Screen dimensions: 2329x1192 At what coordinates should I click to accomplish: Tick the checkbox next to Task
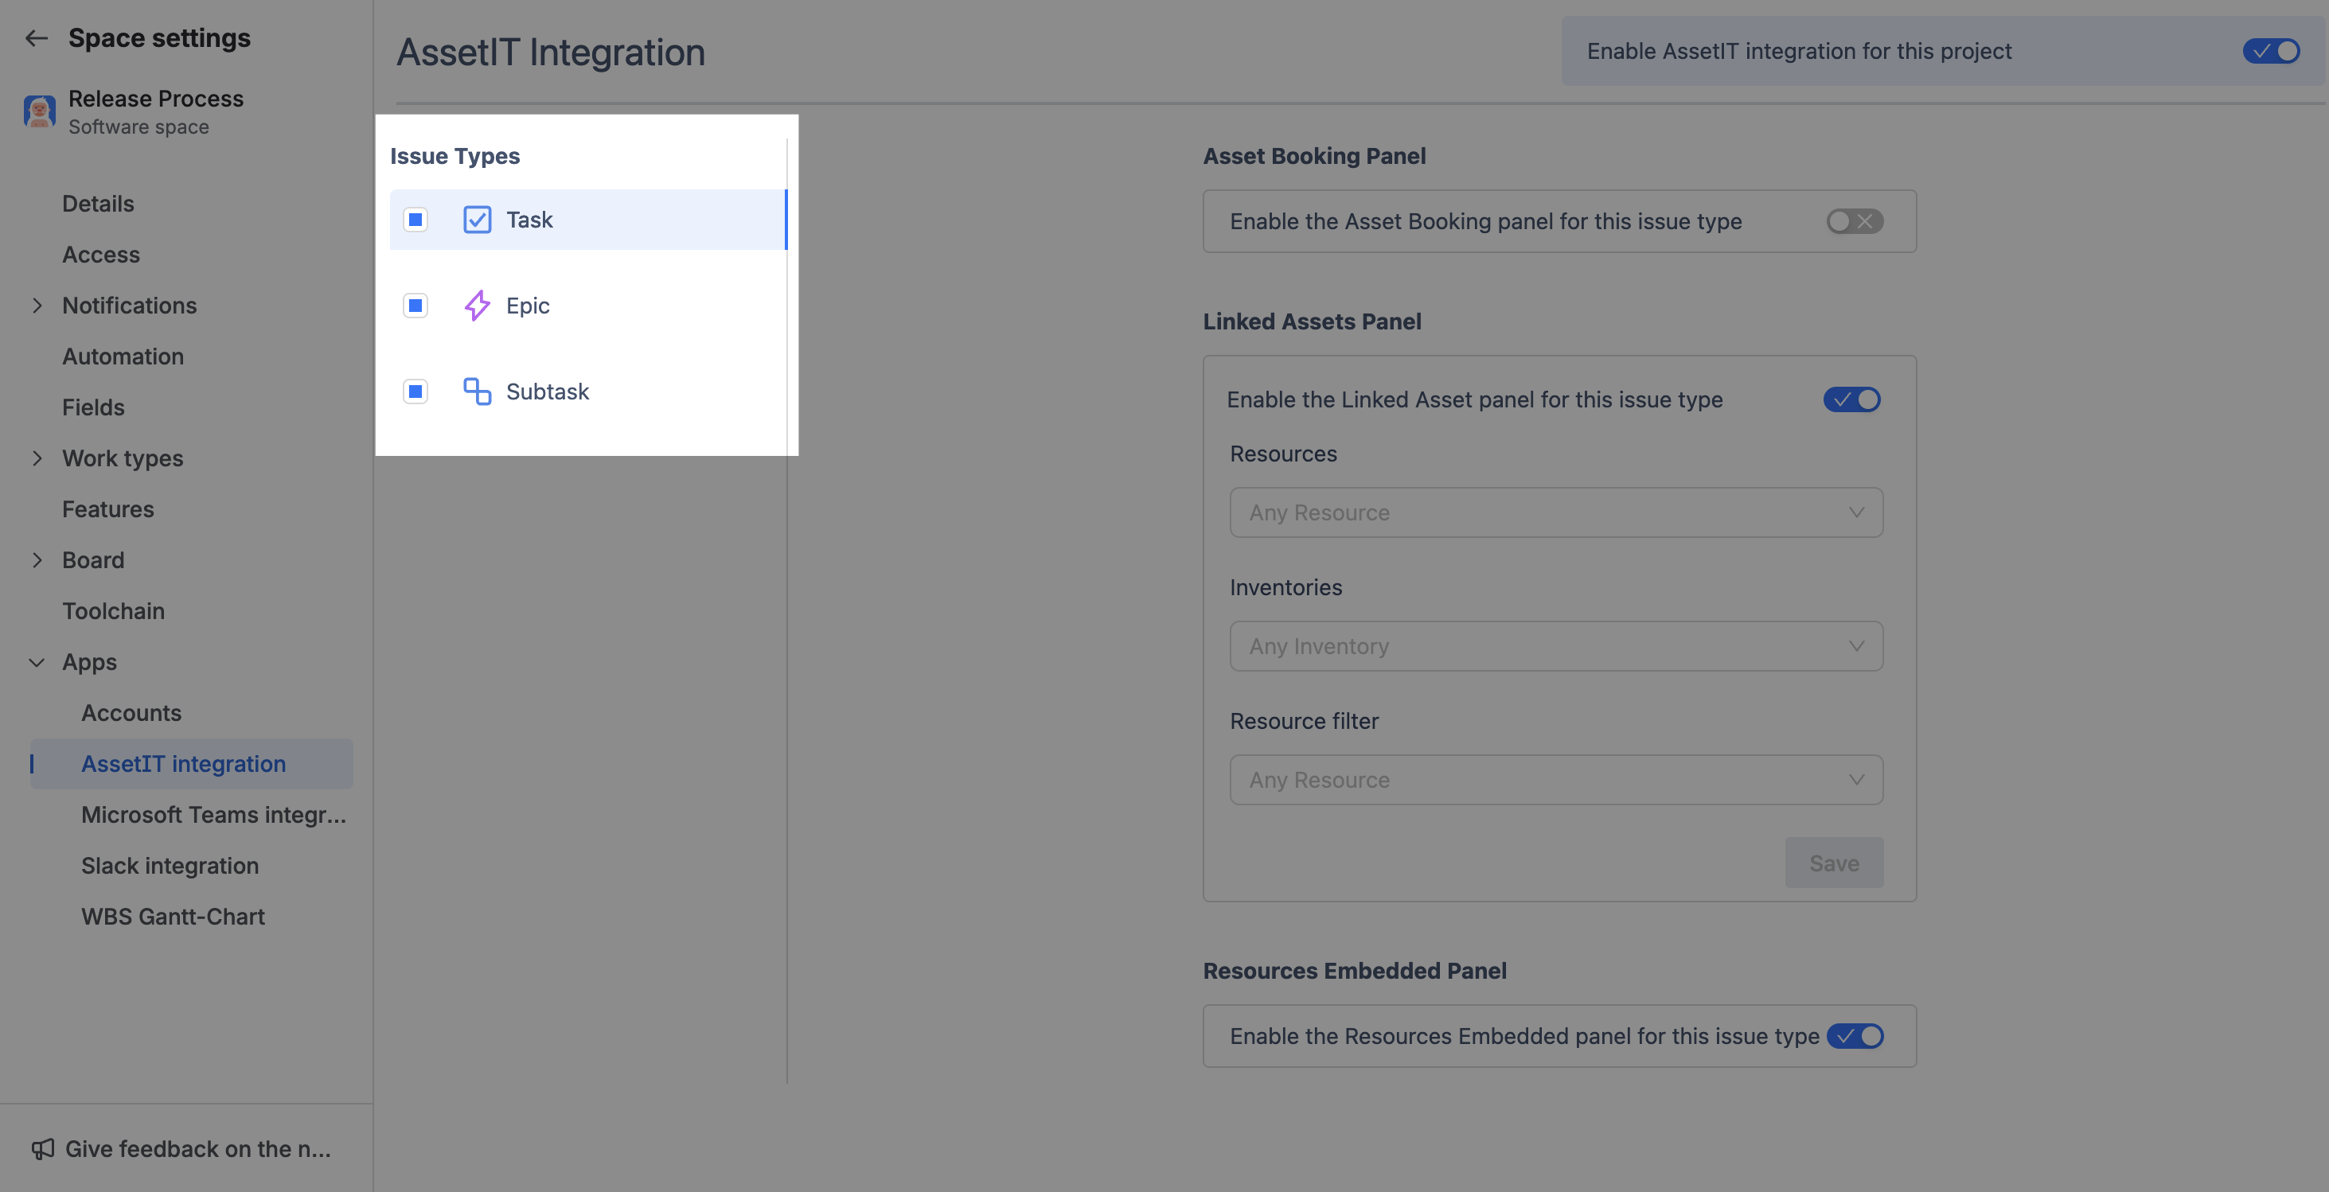point(415,220)
